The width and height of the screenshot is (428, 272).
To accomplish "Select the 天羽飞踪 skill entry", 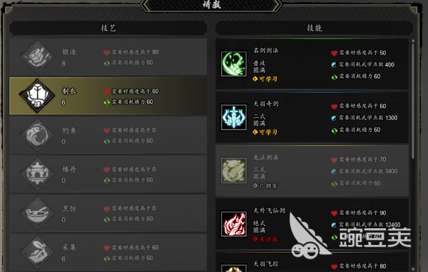I will point(312,263).
